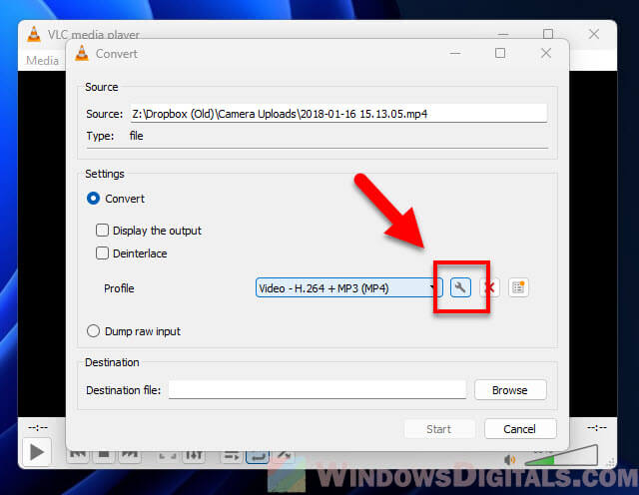Click the elapsed time label in VLC
The image size is (639, 495).
pyautogui.click(x=38, y=428)
